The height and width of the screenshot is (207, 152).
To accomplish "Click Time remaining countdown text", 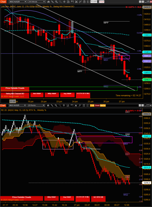I will (x=128, y=95).
